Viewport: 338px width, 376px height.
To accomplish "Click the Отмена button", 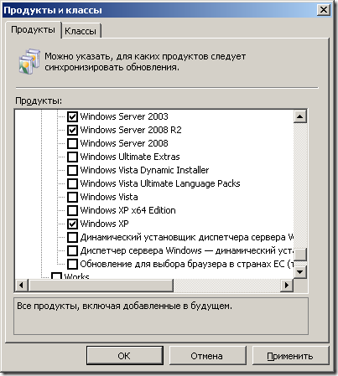I will click(x=207, y=356).
